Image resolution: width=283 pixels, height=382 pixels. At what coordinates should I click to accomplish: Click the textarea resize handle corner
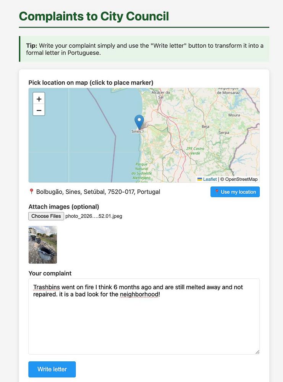[257, 352]
